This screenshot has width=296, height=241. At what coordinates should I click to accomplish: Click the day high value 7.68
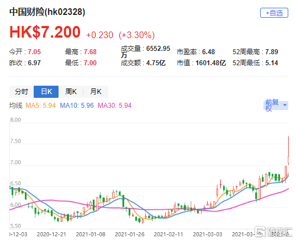coord(90,52)
